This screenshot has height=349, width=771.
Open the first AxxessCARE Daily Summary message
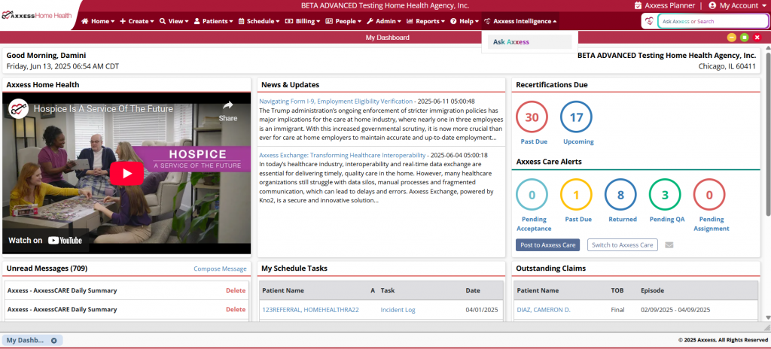click(62, 290)
